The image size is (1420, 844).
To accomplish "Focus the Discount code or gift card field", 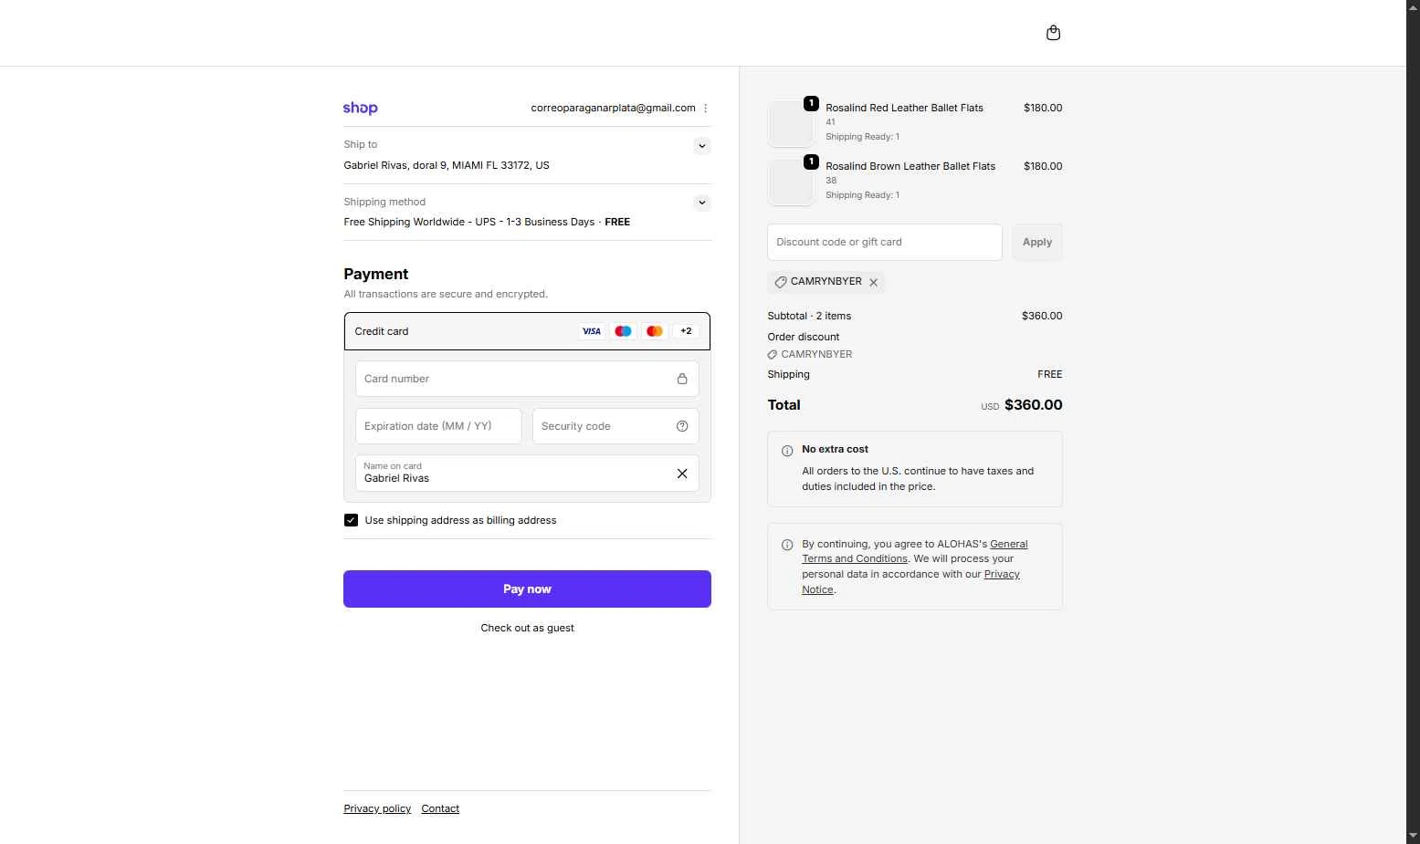I will [884, 242].
